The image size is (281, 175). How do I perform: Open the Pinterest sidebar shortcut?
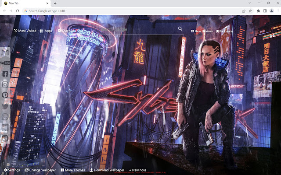[5, 95]
